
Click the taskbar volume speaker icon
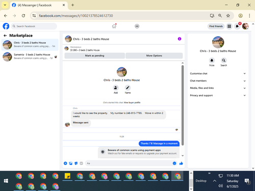(220, 186)
